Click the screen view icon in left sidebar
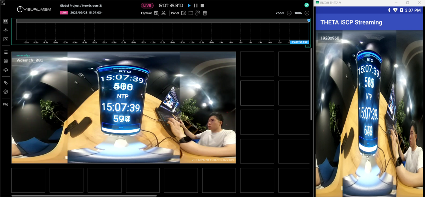The height and width of the screenshot is (197, 425). click(x=6, y=39)
